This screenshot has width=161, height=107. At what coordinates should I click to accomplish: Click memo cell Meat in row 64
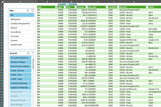(x=155, y=37)
